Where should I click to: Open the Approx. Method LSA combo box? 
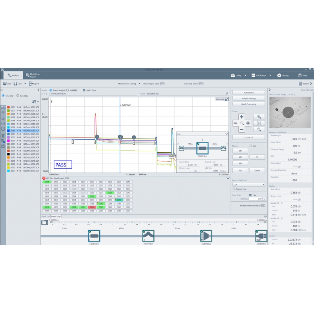pyautogui.click(x=249, y=184)
